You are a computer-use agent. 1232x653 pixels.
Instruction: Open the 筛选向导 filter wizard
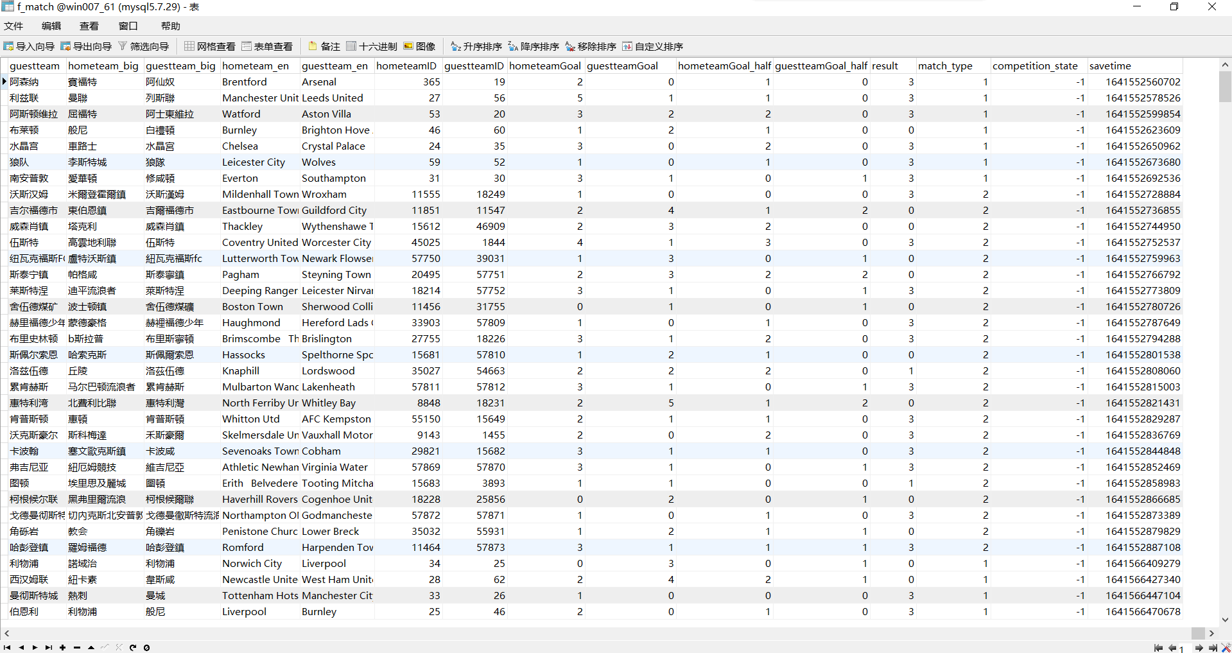(143, 46)
